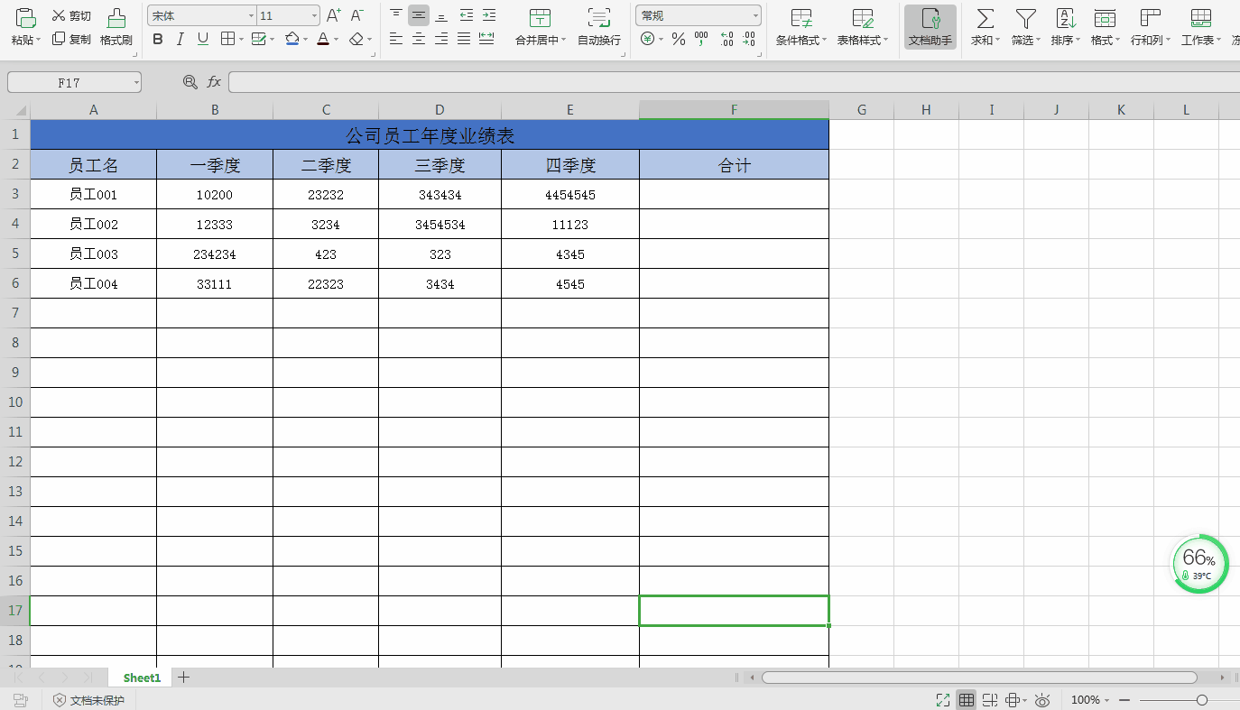Toggle eye protection mode in status bar
1240x710 pixels.
[1042, 700]
